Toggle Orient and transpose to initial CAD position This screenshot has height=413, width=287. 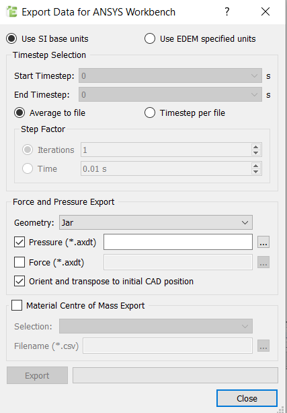[x=19, y=282]
